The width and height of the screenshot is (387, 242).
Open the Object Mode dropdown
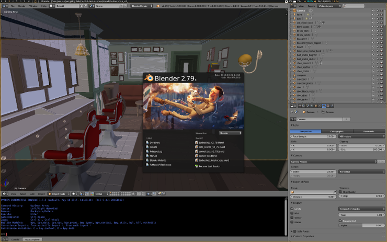pyautogui.click(x=59, y=194)
